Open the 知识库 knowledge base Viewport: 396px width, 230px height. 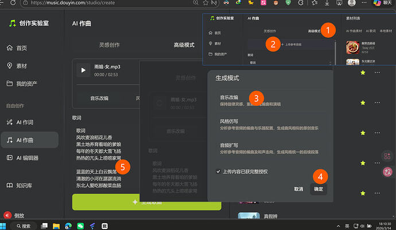(20, 185)
